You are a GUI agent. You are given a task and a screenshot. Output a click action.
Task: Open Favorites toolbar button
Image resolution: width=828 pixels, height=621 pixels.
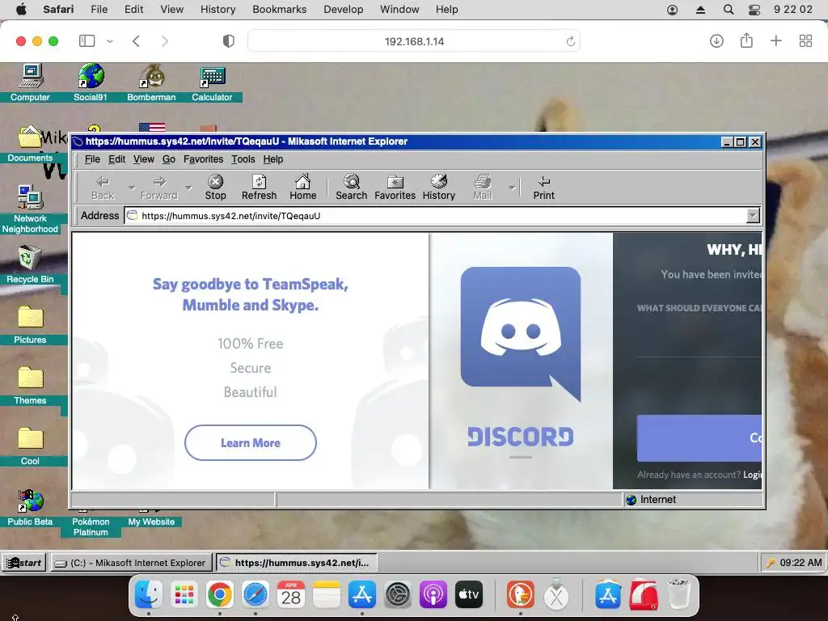pos(395,188)
